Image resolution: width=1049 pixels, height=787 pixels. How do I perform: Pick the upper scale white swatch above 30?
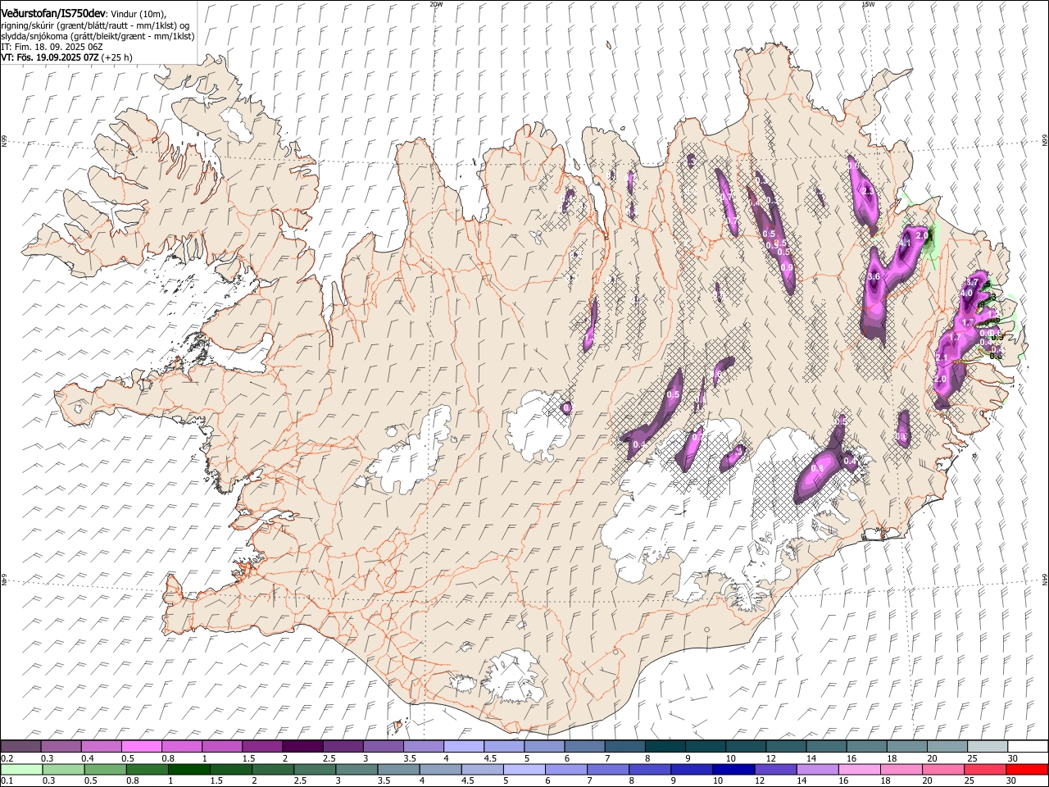1028,747
